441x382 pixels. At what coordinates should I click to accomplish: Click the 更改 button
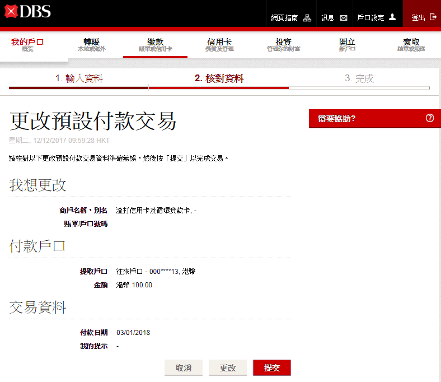[x=228, y=367]
